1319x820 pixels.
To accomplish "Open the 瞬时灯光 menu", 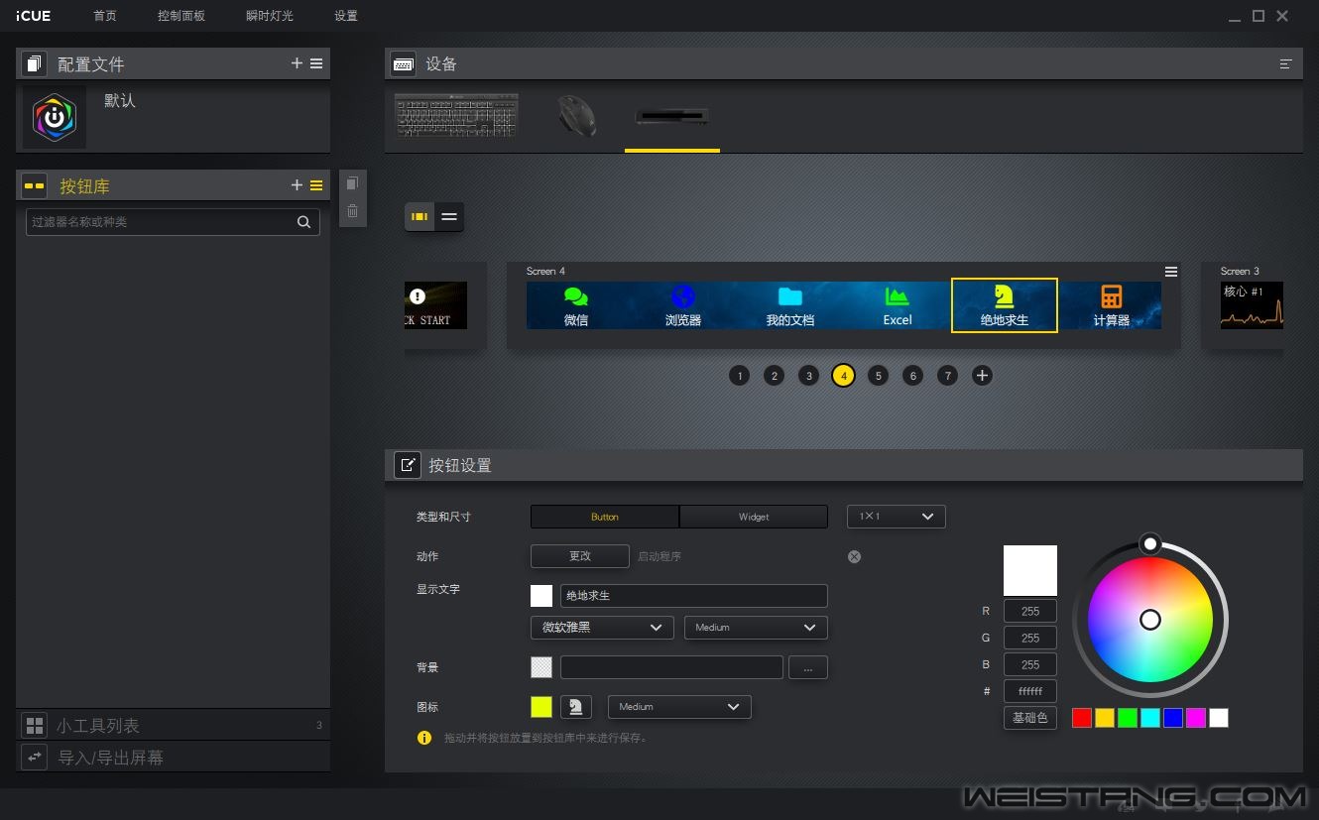I will pyautogui.click(x=270, y=16).
